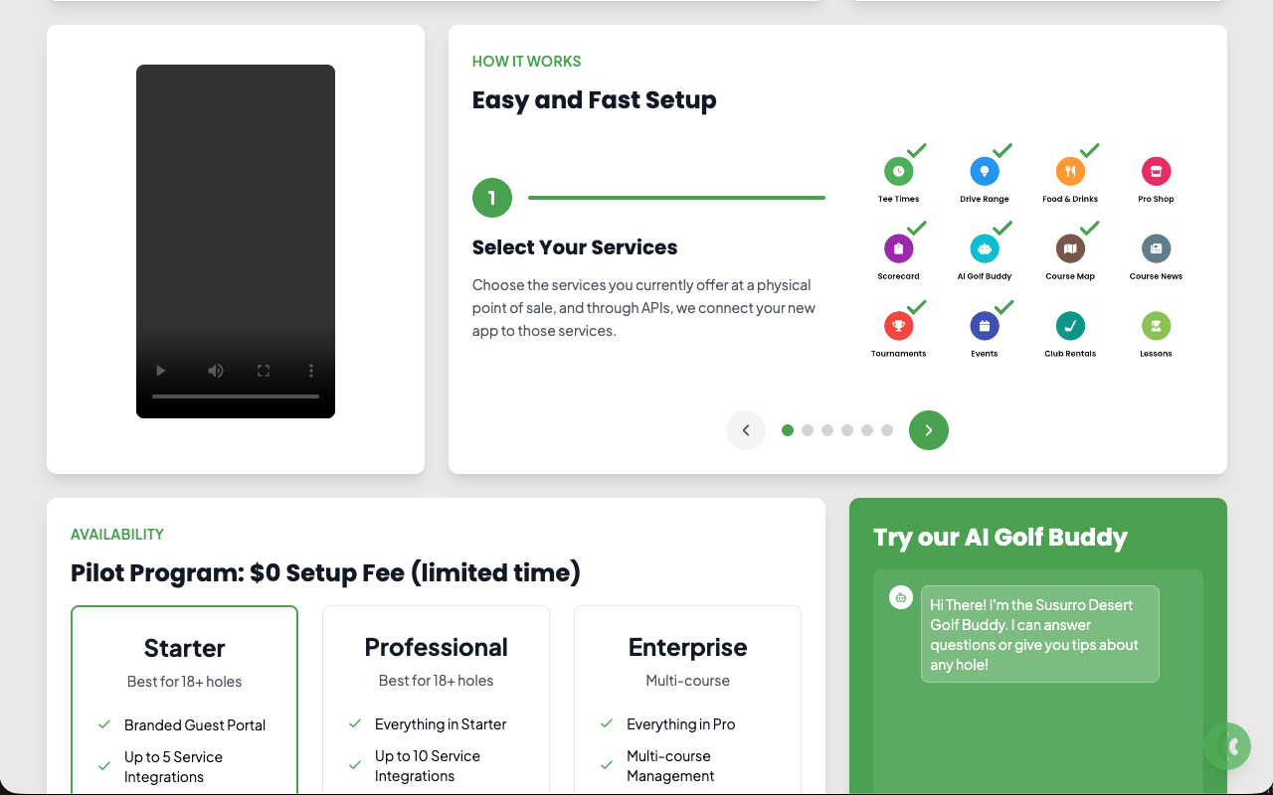The width and height of the screenshot is (1273, 795).
Task: Select the AI Golf Buddy service icon
Action: 985,248
